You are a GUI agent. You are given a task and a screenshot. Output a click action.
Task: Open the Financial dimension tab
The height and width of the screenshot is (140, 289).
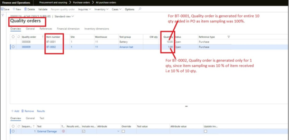tap(68, 29)
